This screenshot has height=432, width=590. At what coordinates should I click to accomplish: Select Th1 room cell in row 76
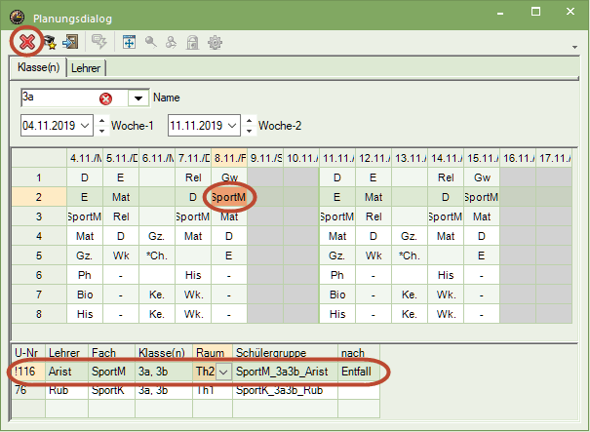[213, 390]
